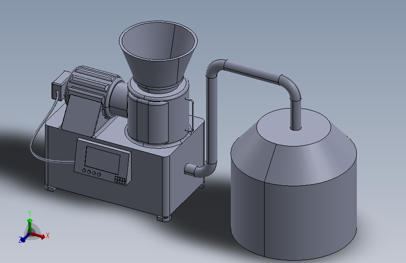Click the blue Z axis of the triad

pyautogui.click(x=24, y=238)
